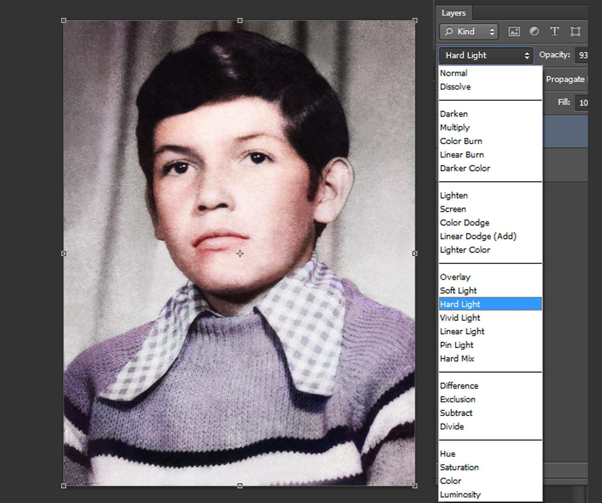
Task: Click the pixel layer filter icon
Action: click(x=514, y=31)
